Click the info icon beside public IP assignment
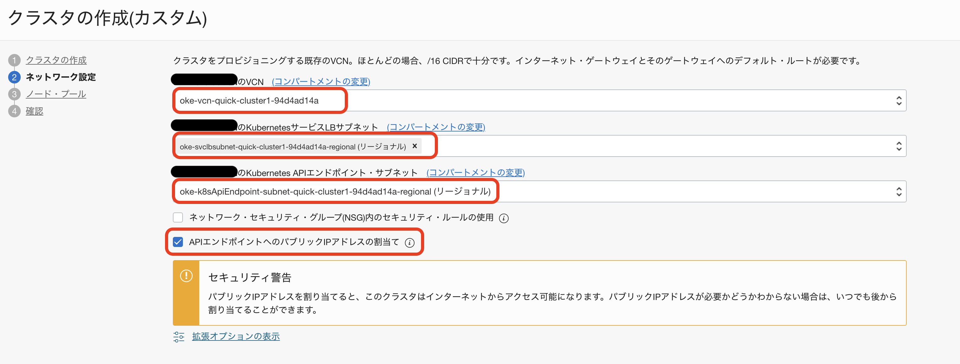 tap(409, 243)
